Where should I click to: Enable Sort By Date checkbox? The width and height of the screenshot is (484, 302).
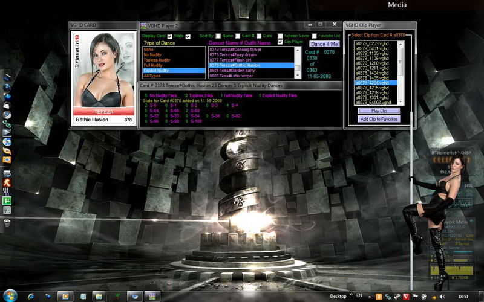pos(260,36)
